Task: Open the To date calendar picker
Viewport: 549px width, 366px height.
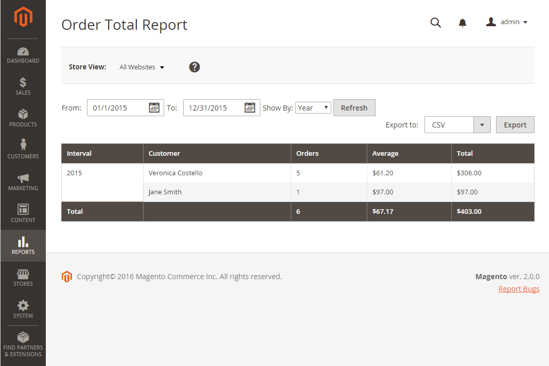Action: [250, 107]
